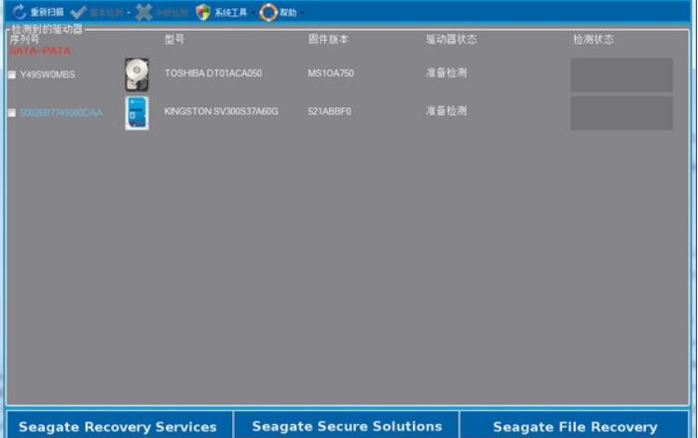This screenshot has width=698, height=438.
Task: Click the system tools shield icon
Action: coord(203,12)
